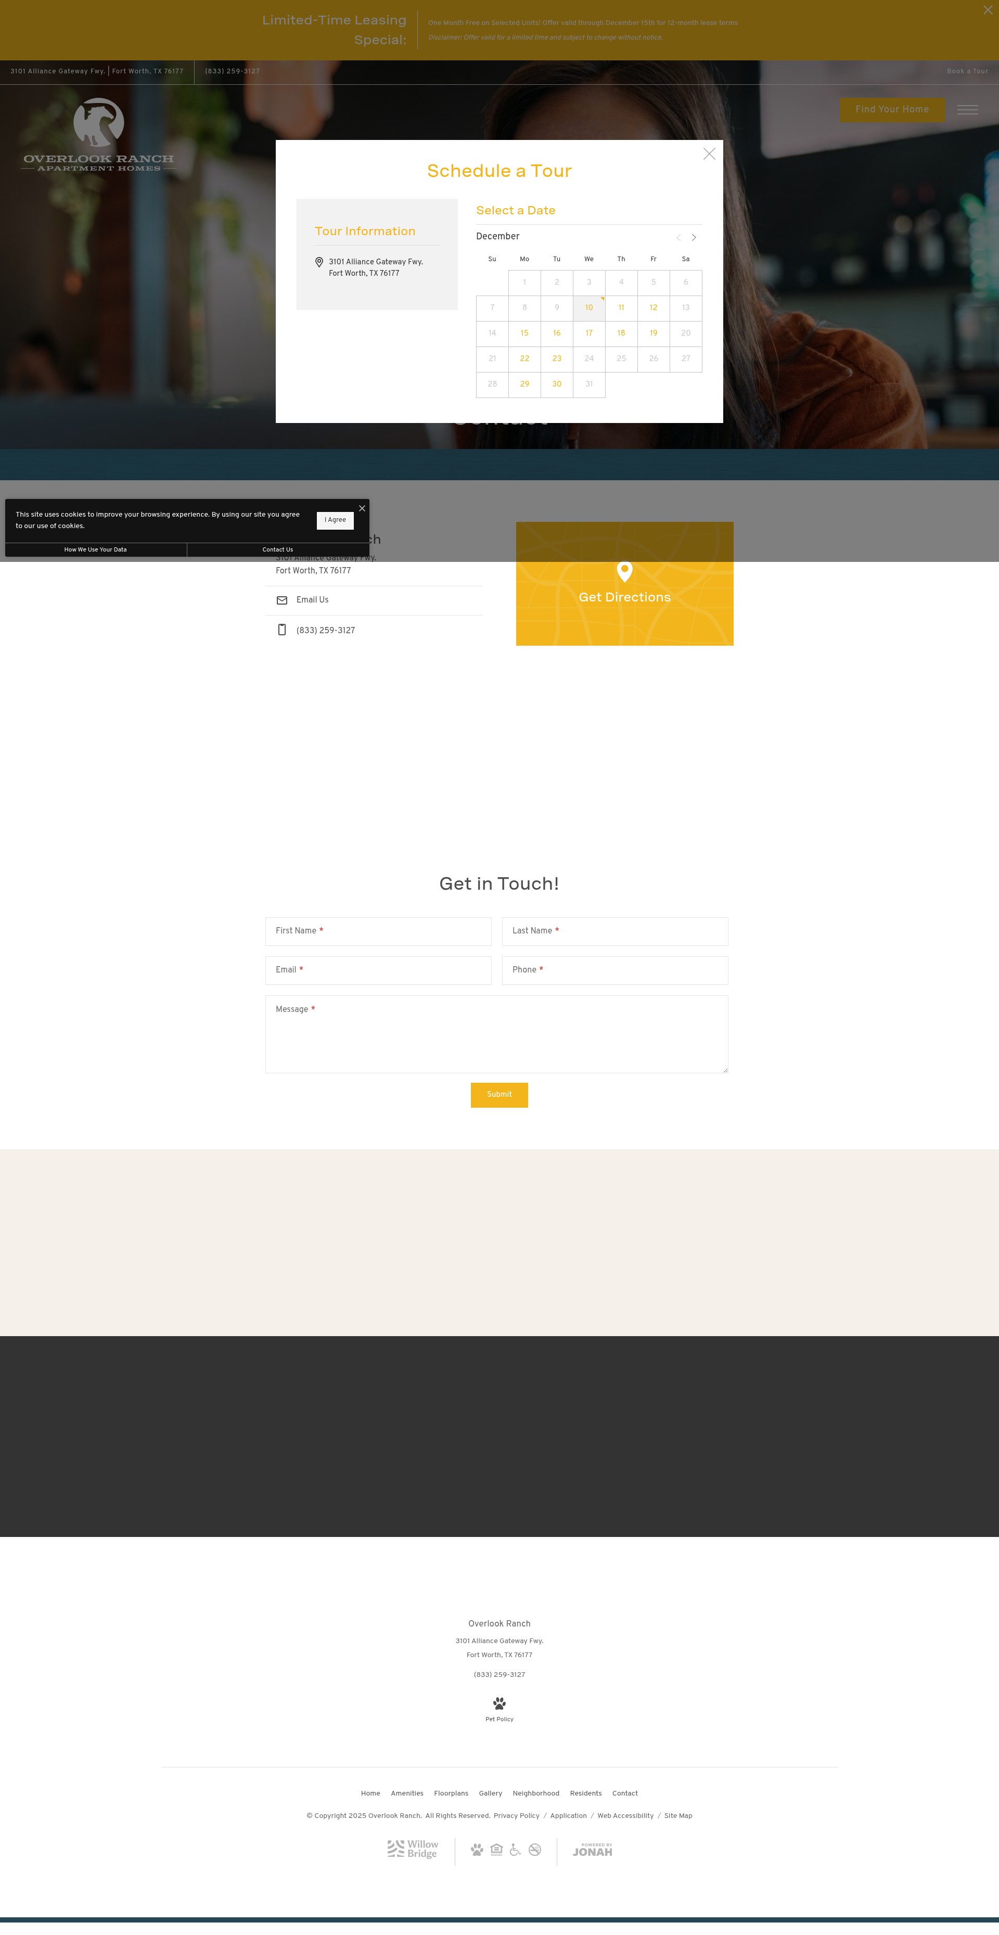Viewport: 999px width, 1935px height.
Task: Open the Web Accessibility link
Action: pyautogui.click(x=626, y=1815)
